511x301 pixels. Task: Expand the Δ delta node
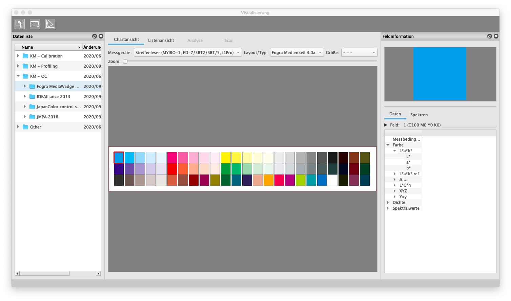click(395, 179)
